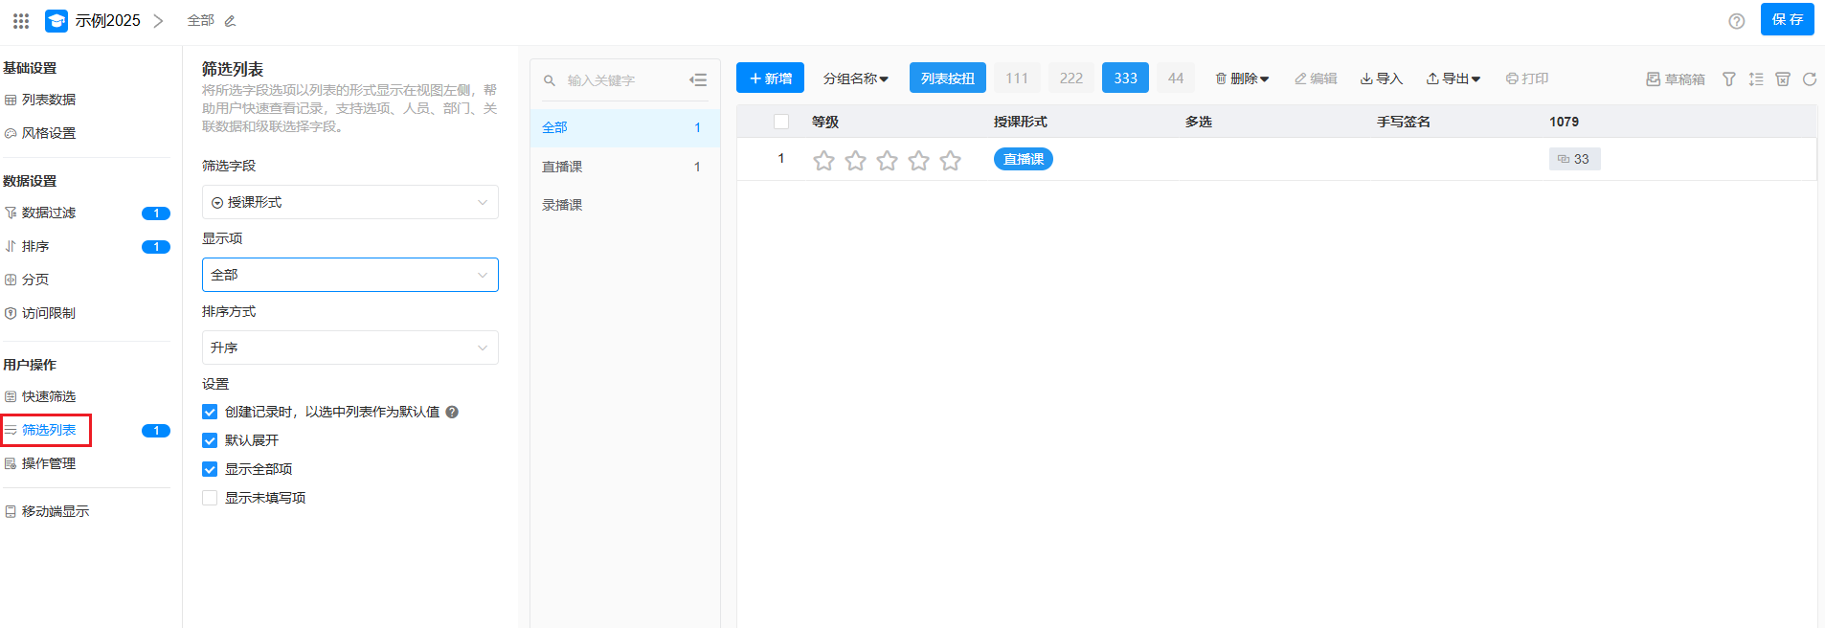
Task: Uncheck the 默认展开 checkbox
Action: tap(210, 440)
